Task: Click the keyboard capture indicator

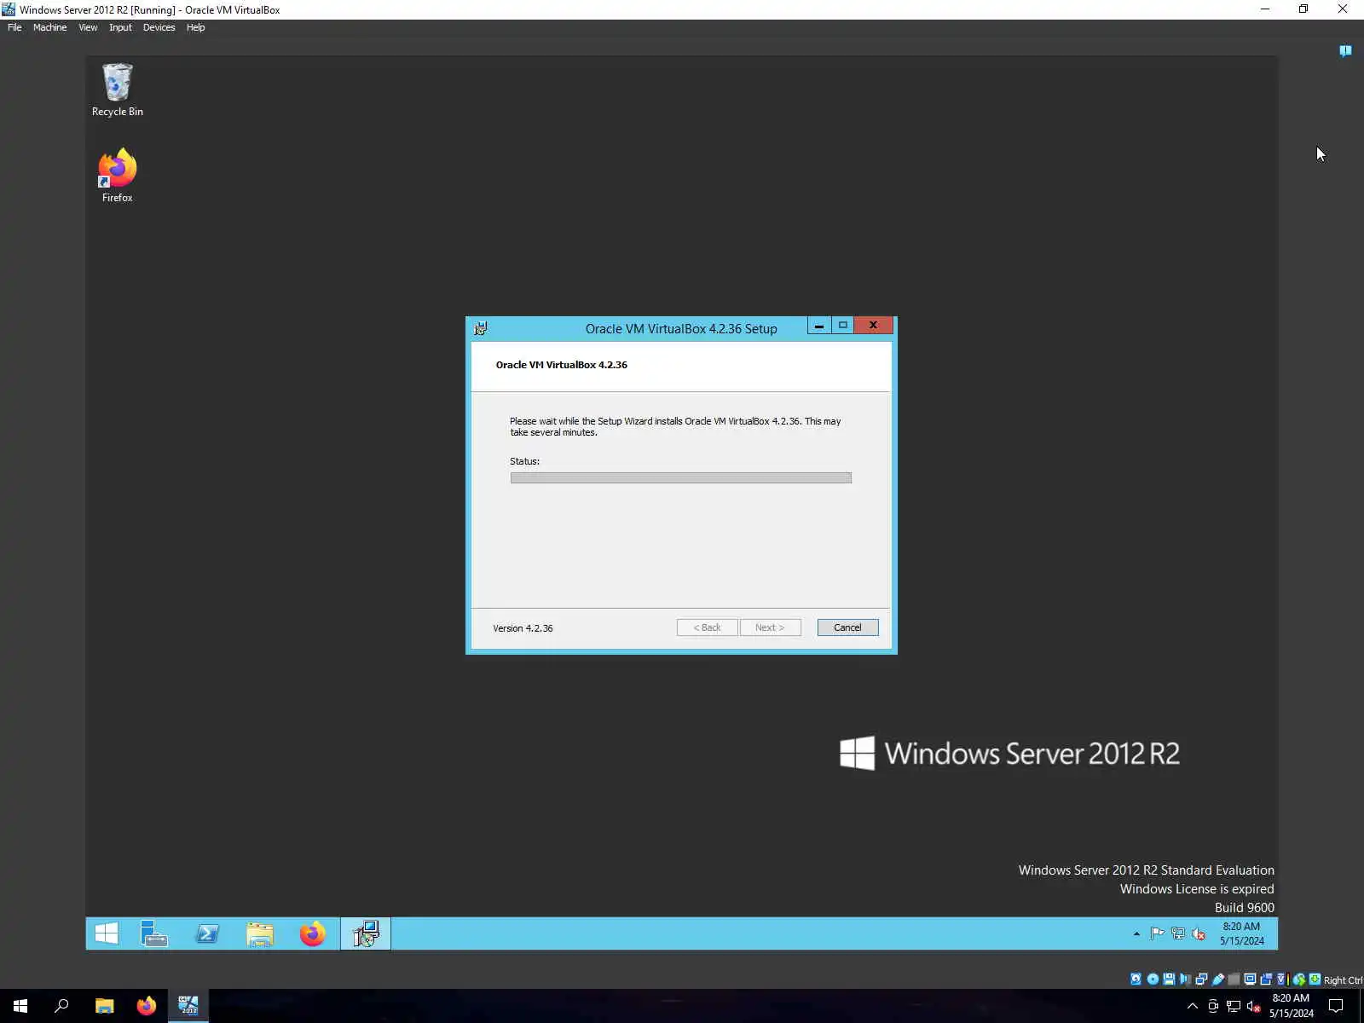Action: [1315, 980]
